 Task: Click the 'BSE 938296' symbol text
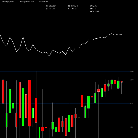(43, 2)
